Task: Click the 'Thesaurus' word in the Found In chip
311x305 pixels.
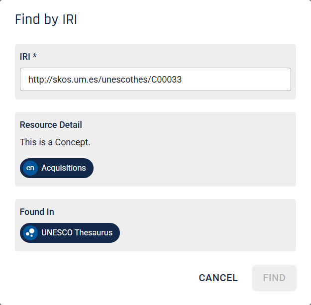Action: click(x=93, y=233)
